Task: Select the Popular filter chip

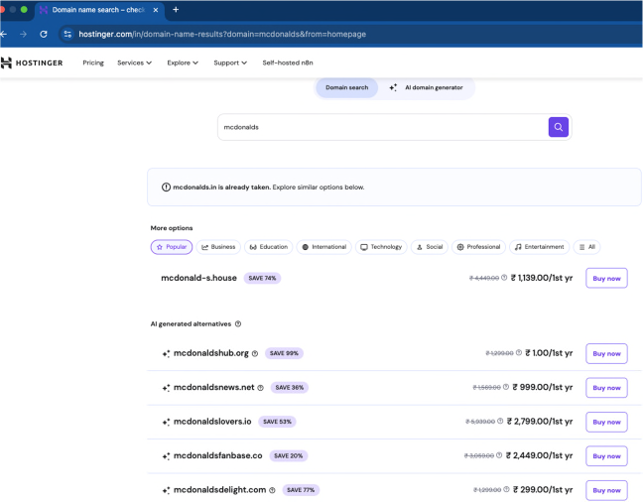Action: pyautogui.click(x=172, y=247)
